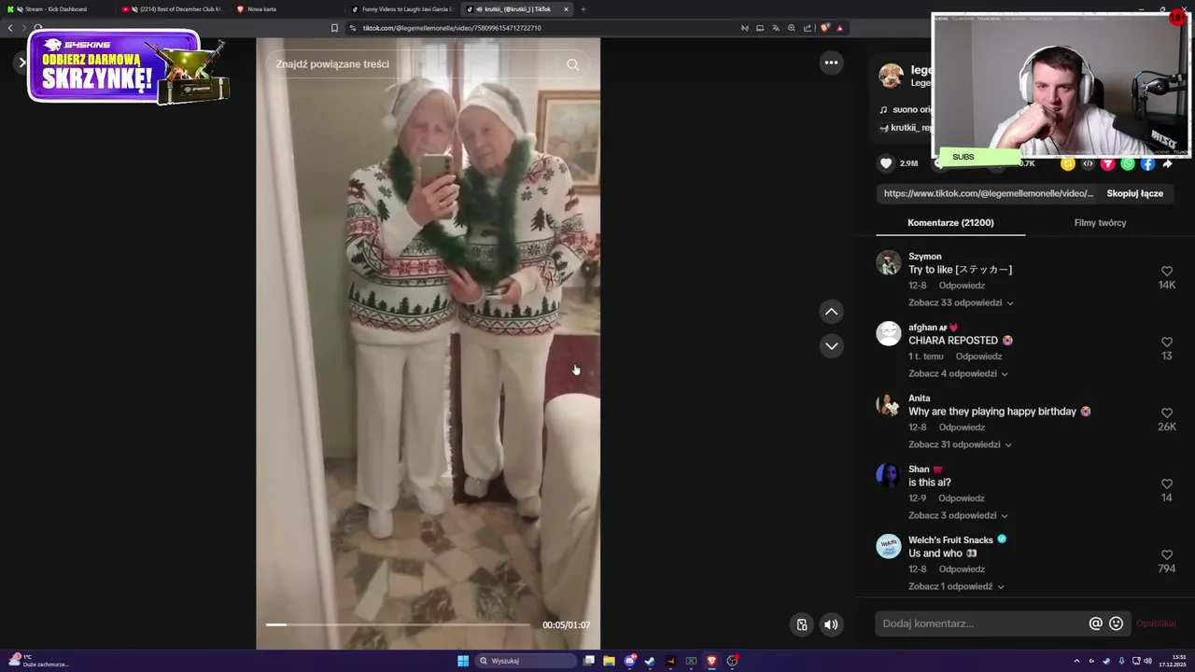
Task: Open a new browser tab with plus
Action: click(x=583, y=9)
